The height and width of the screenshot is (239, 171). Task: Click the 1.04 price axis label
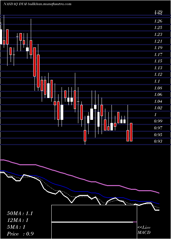tap(158, 101)
